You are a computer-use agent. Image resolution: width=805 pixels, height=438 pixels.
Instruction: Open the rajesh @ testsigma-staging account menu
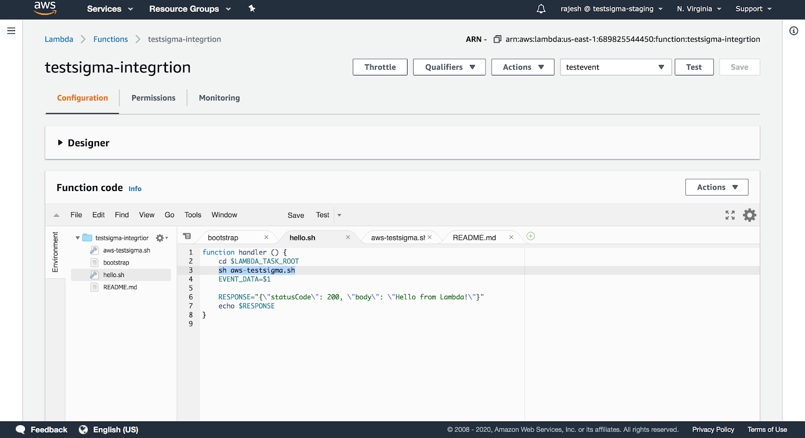tap(611, 9)
